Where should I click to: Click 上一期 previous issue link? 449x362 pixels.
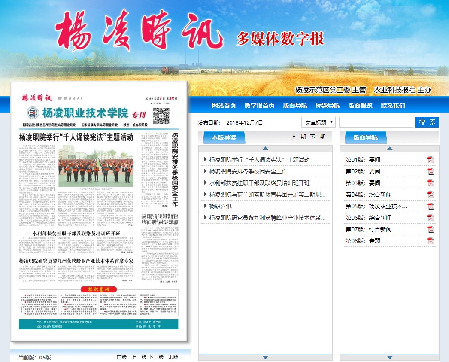[x=298, y=137]
